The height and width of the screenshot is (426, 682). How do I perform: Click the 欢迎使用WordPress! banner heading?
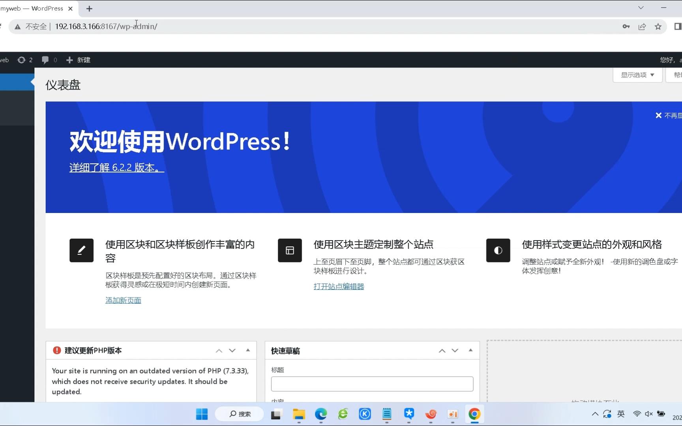[180, 141]
